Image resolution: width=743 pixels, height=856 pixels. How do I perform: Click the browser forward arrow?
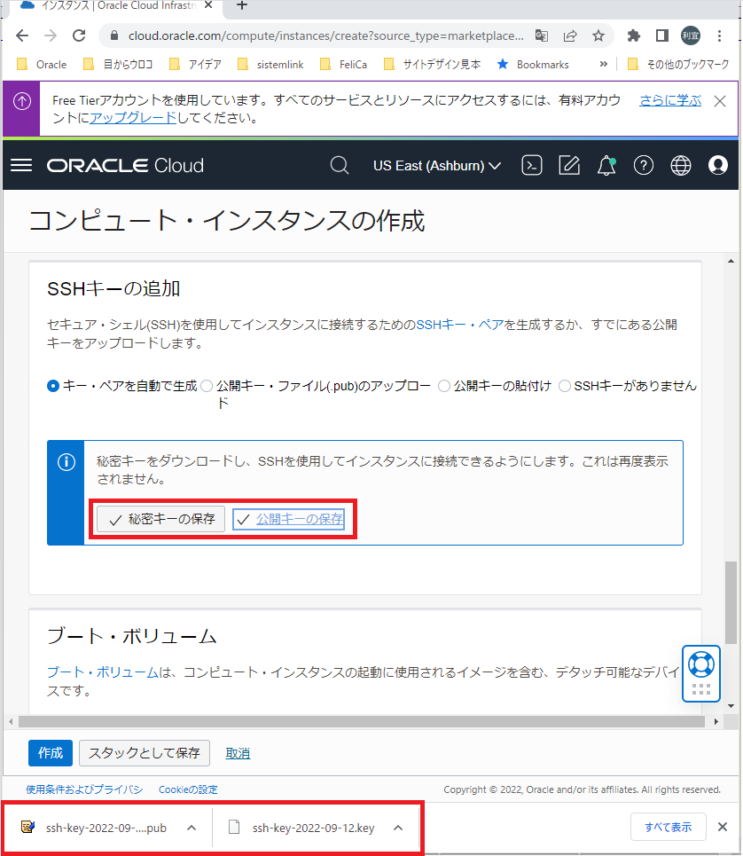[x=51, y=36]
